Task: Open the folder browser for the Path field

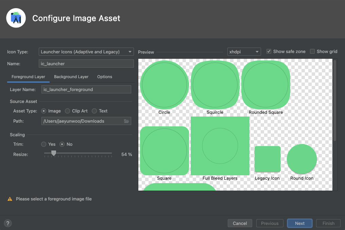Action: coord(126,121)
